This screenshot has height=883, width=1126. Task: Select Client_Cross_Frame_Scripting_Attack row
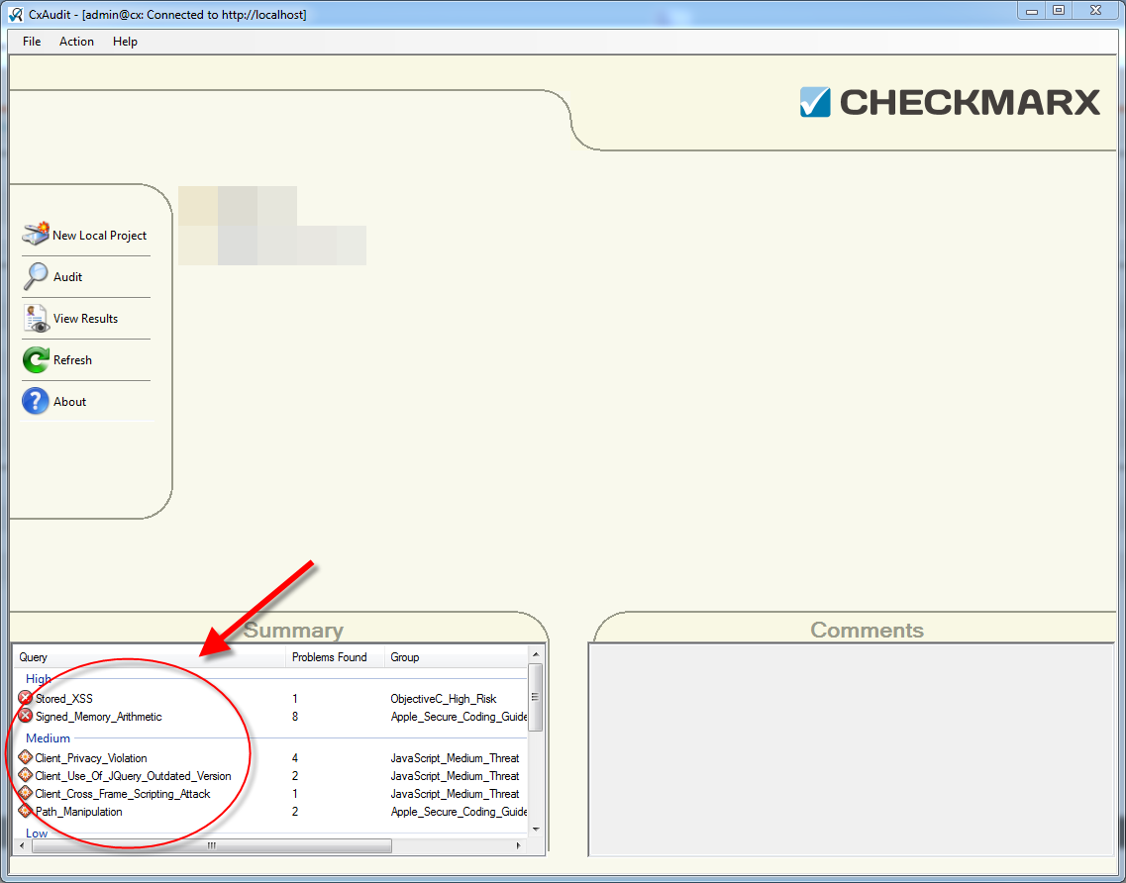click(x=270, y=794)
